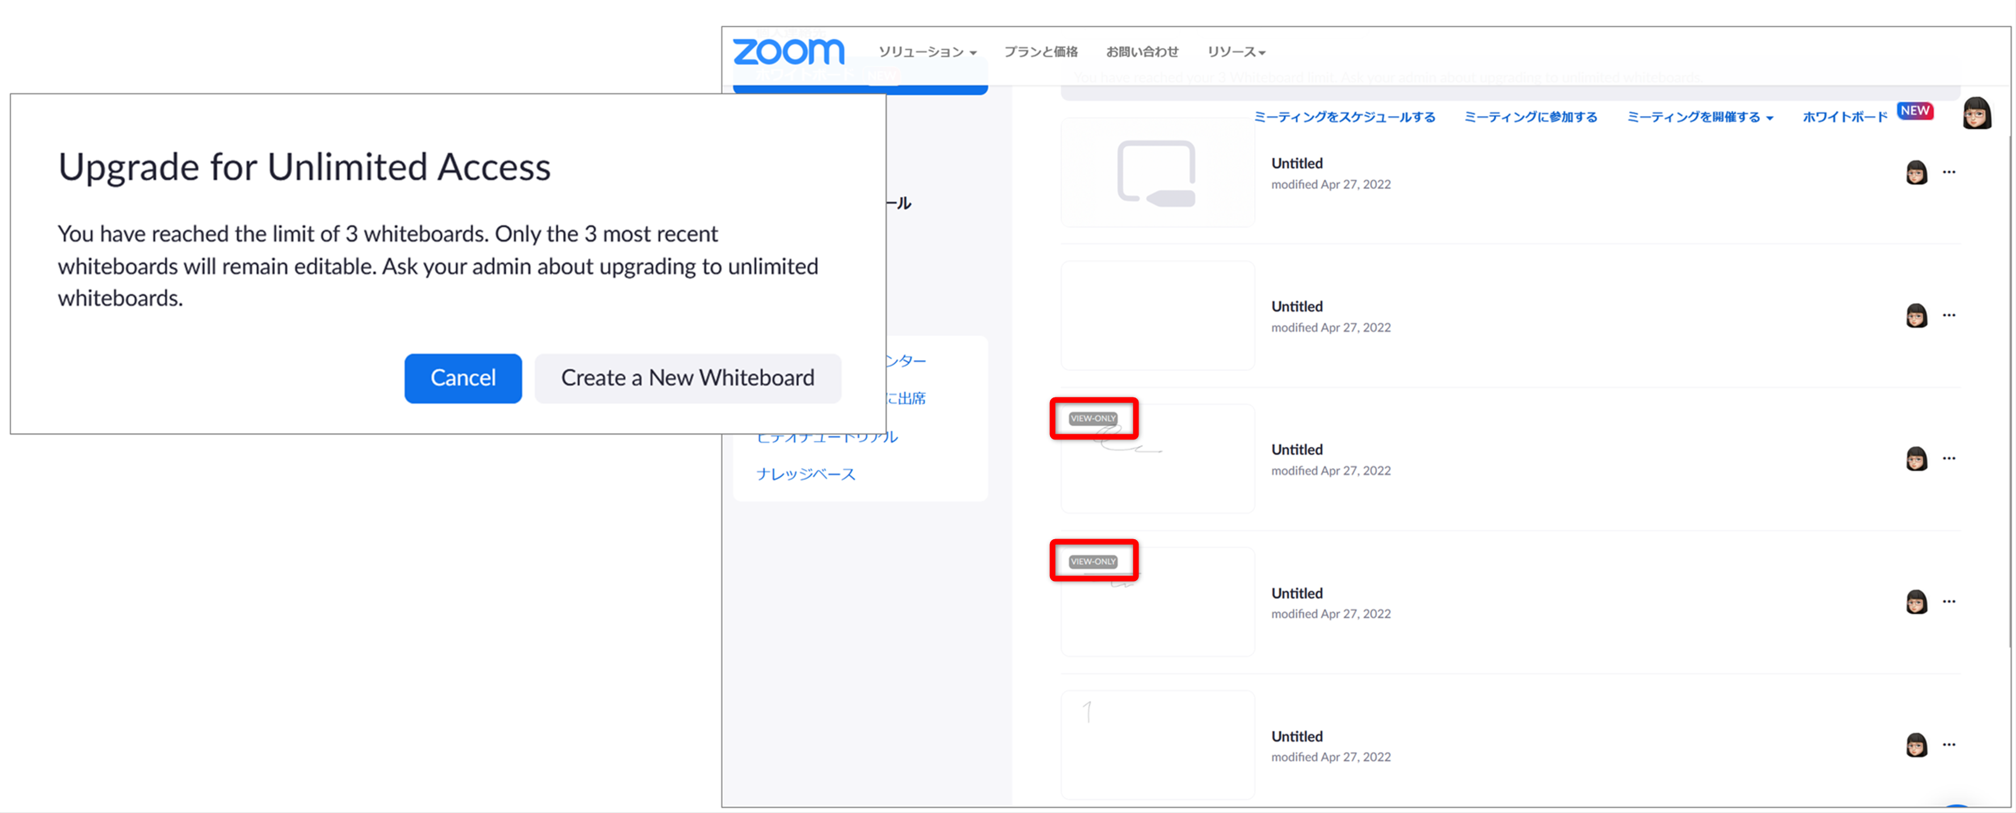
Task: Open ミーティングに参加する link
Action: [x=1530, y=117]
